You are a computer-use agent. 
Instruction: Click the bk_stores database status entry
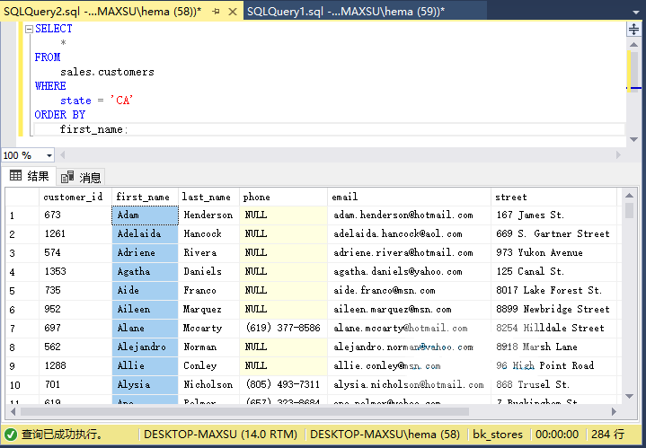[498, 435]
